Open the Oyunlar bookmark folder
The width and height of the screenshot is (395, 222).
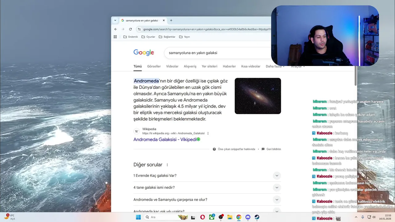148,37
